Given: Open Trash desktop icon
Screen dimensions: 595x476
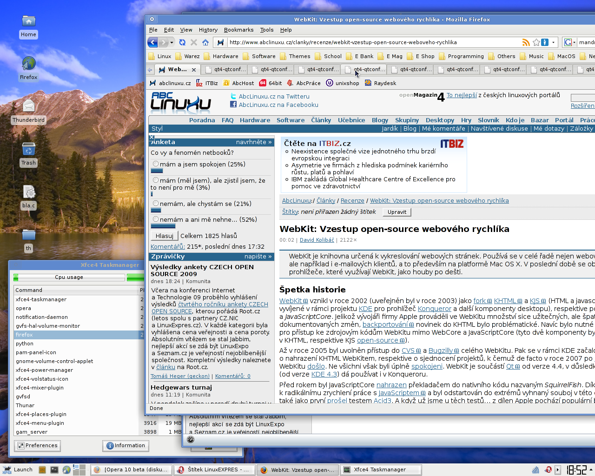Looking at the screenshot, I should 28,149.
